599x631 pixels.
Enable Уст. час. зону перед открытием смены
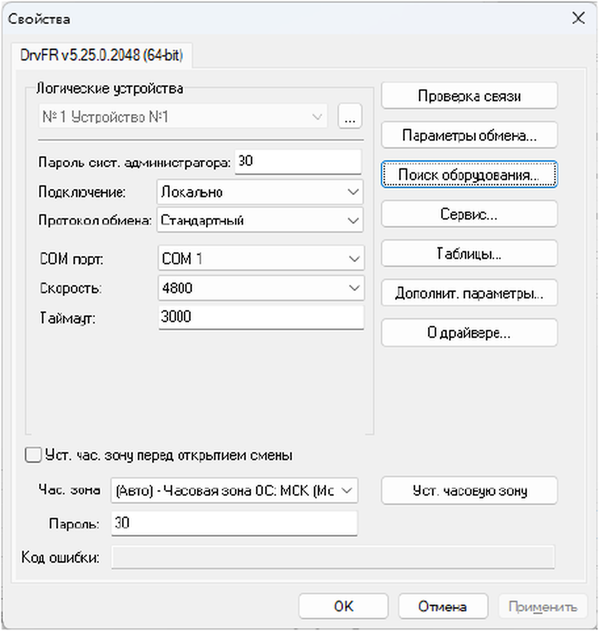[x=33, y=455]
